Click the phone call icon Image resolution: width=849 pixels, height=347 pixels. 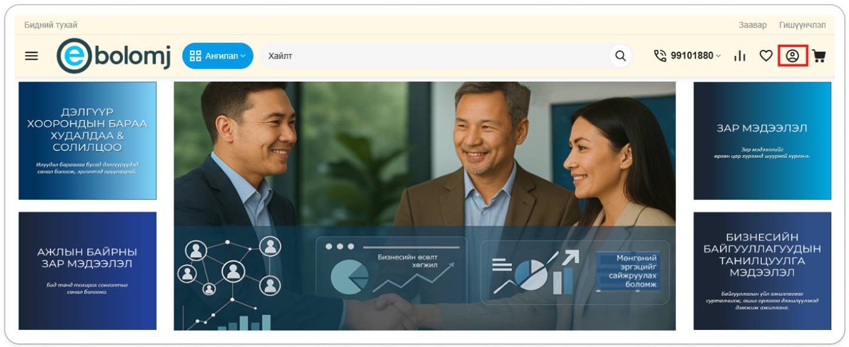(x=660, y=56)
